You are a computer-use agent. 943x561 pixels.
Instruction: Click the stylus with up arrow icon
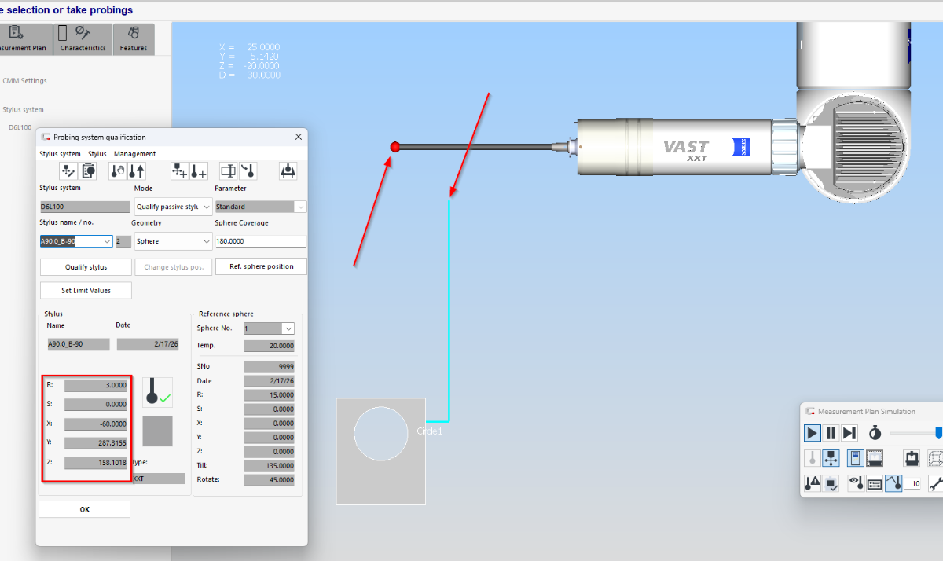click(137, 170)
